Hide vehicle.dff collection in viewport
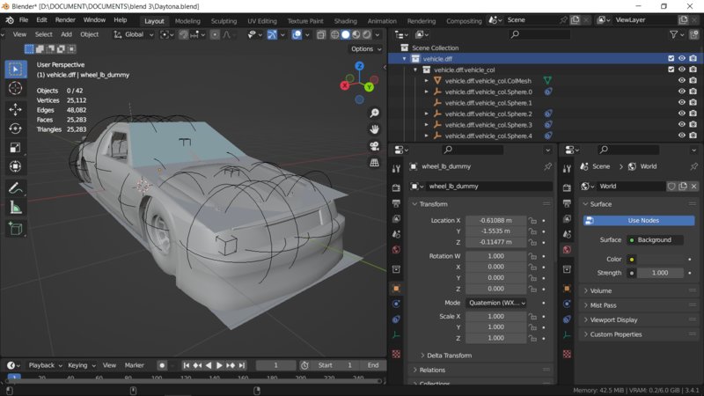Viewport: 704px width, 396px height. [681, 59]
